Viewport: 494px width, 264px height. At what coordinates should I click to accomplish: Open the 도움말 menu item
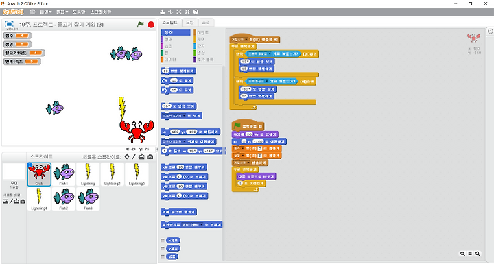click(79, 12)
